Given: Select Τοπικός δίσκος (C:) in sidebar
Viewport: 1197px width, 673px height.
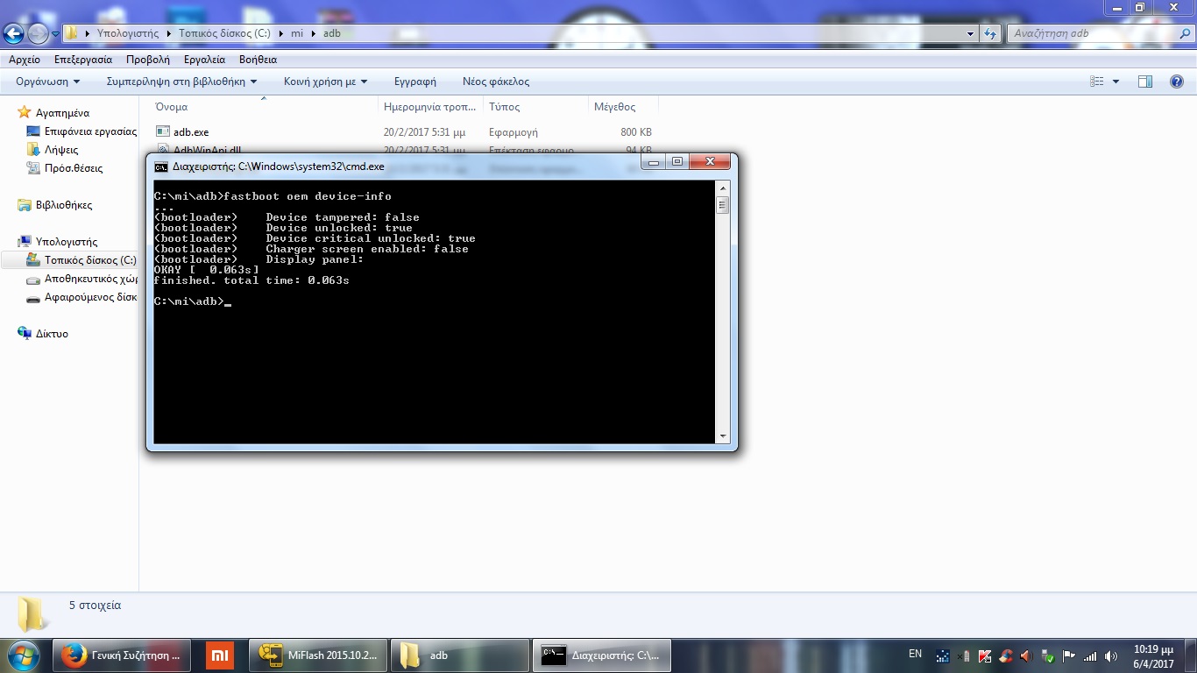Looking at the screenshot, I should click(90, 260).
